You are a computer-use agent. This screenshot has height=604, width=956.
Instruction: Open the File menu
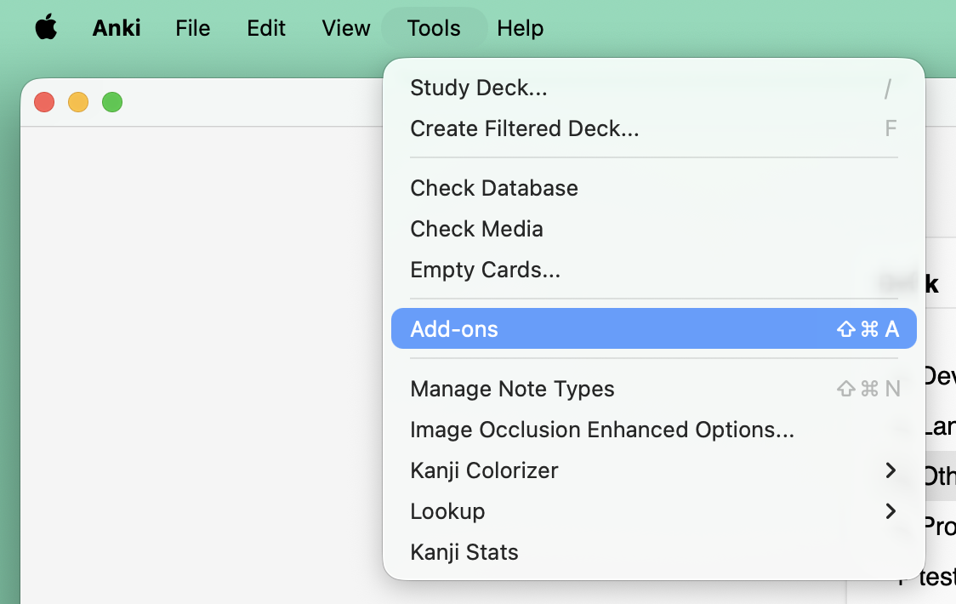coord(192,28)
